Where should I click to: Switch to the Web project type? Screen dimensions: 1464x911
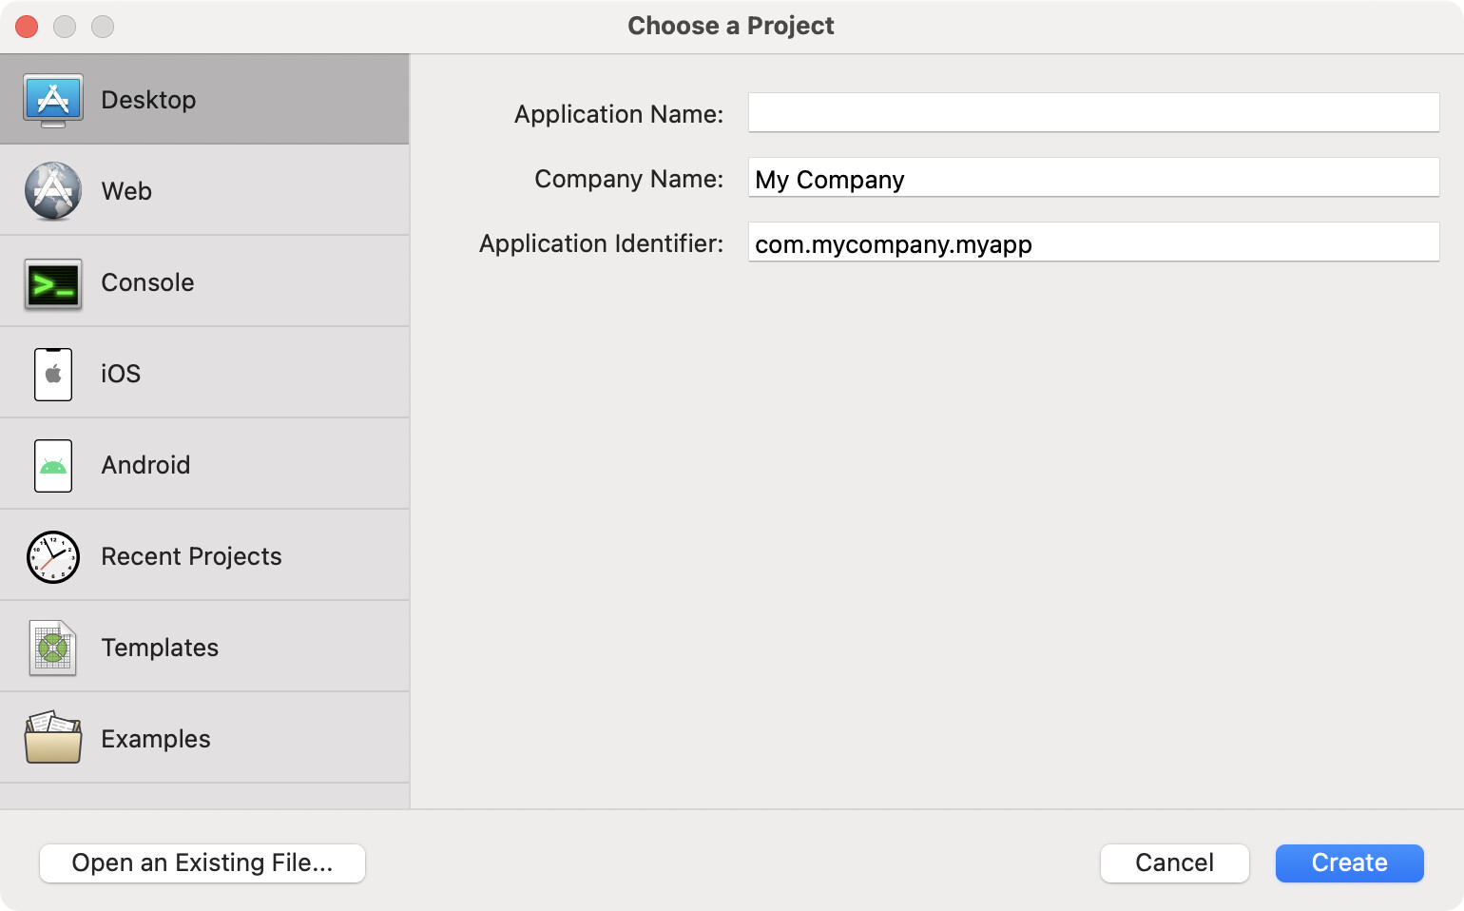pos(126,191)
